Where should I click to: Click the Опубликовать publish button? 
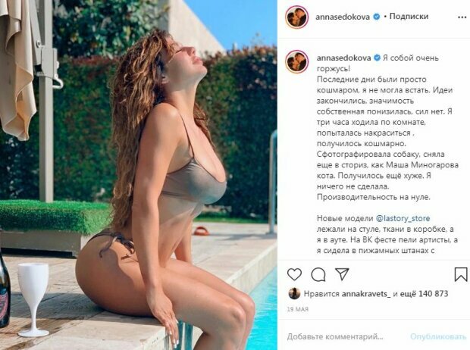tap(438, 336)
